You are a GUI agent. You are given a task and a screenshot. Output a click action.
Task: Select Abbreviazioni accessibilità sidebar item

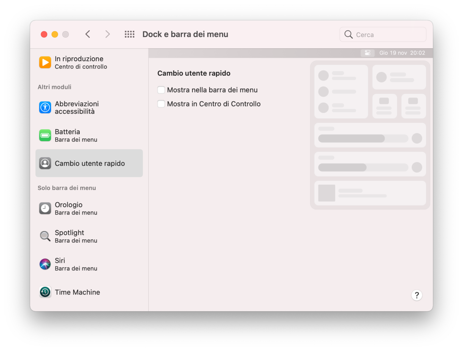click(89, 107)
